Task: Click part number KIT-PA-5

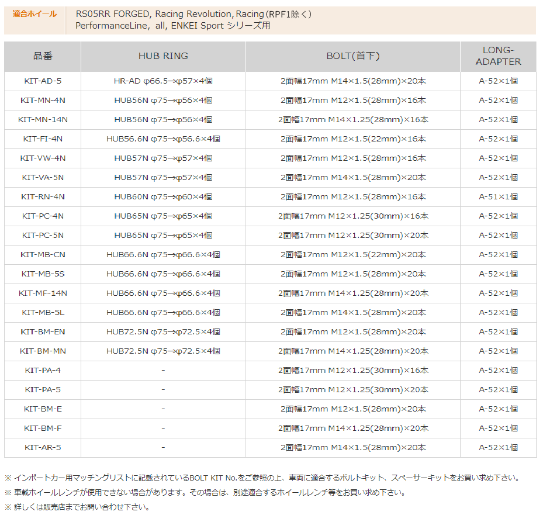Action: [x=43, y=390]
